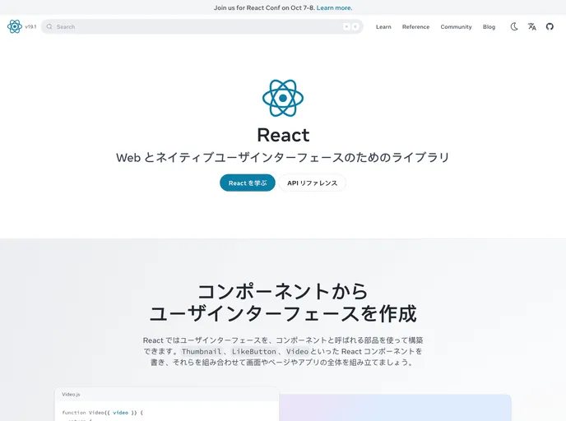Select the Video.js code file tab
Viewport: 566px width, 421px height.
71,395
